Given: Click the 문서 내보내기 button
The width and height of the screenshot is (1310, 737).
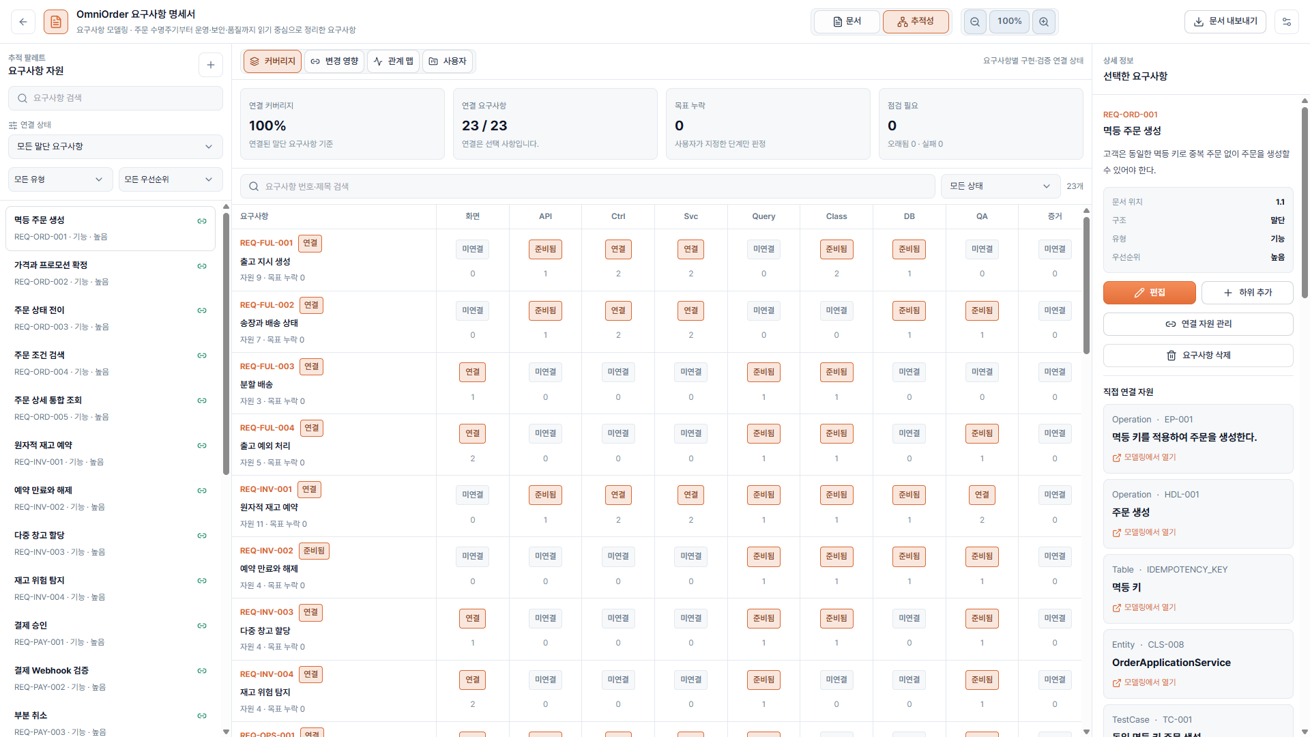Looking at the screenshot, I should coord(1225,22).
